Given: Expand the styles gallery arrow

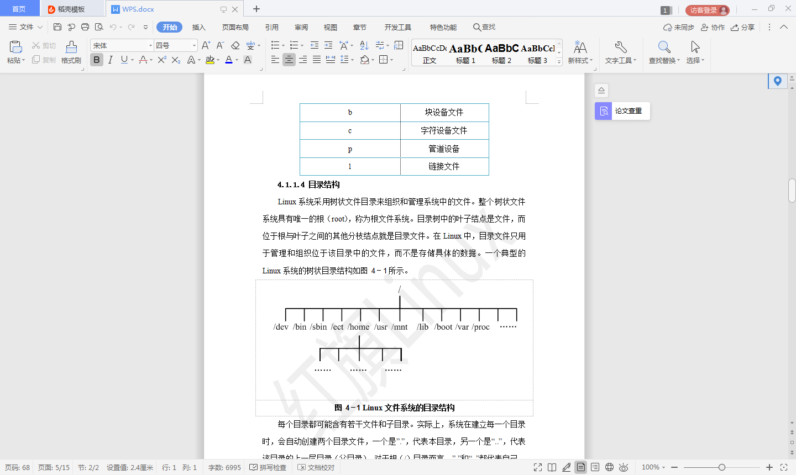Looking at the screenshot, I should (559, 62).
